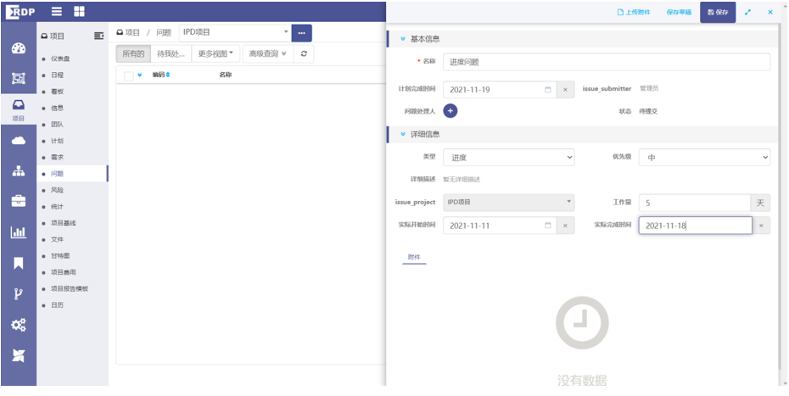
Task: Open the bookmark icon in sidebar
Action: [18, 263]
